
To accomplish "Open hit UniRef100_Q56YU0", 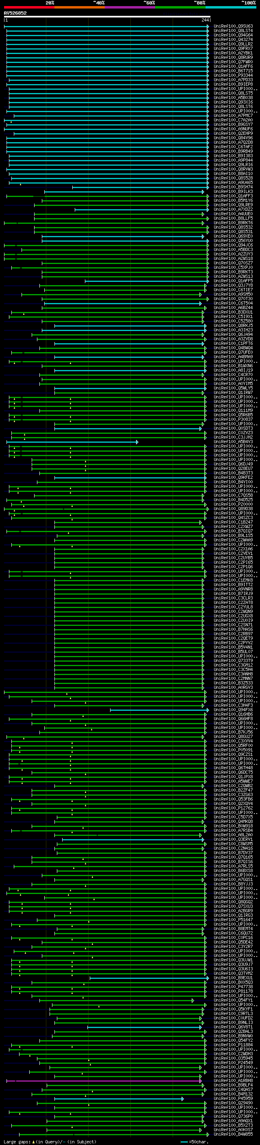I will click(233, 241).
